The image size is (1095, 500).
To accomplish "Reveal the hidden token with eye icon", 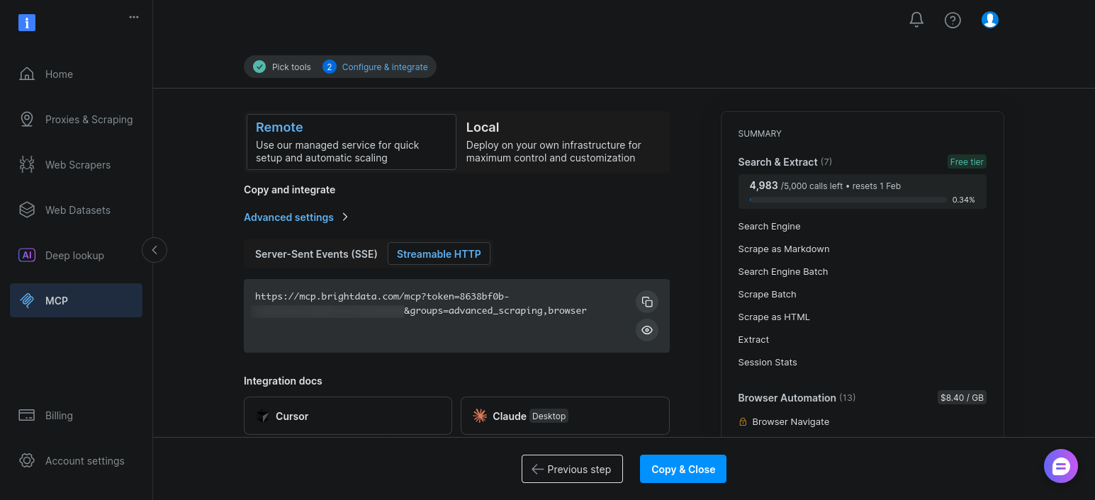I will (646, 330).
